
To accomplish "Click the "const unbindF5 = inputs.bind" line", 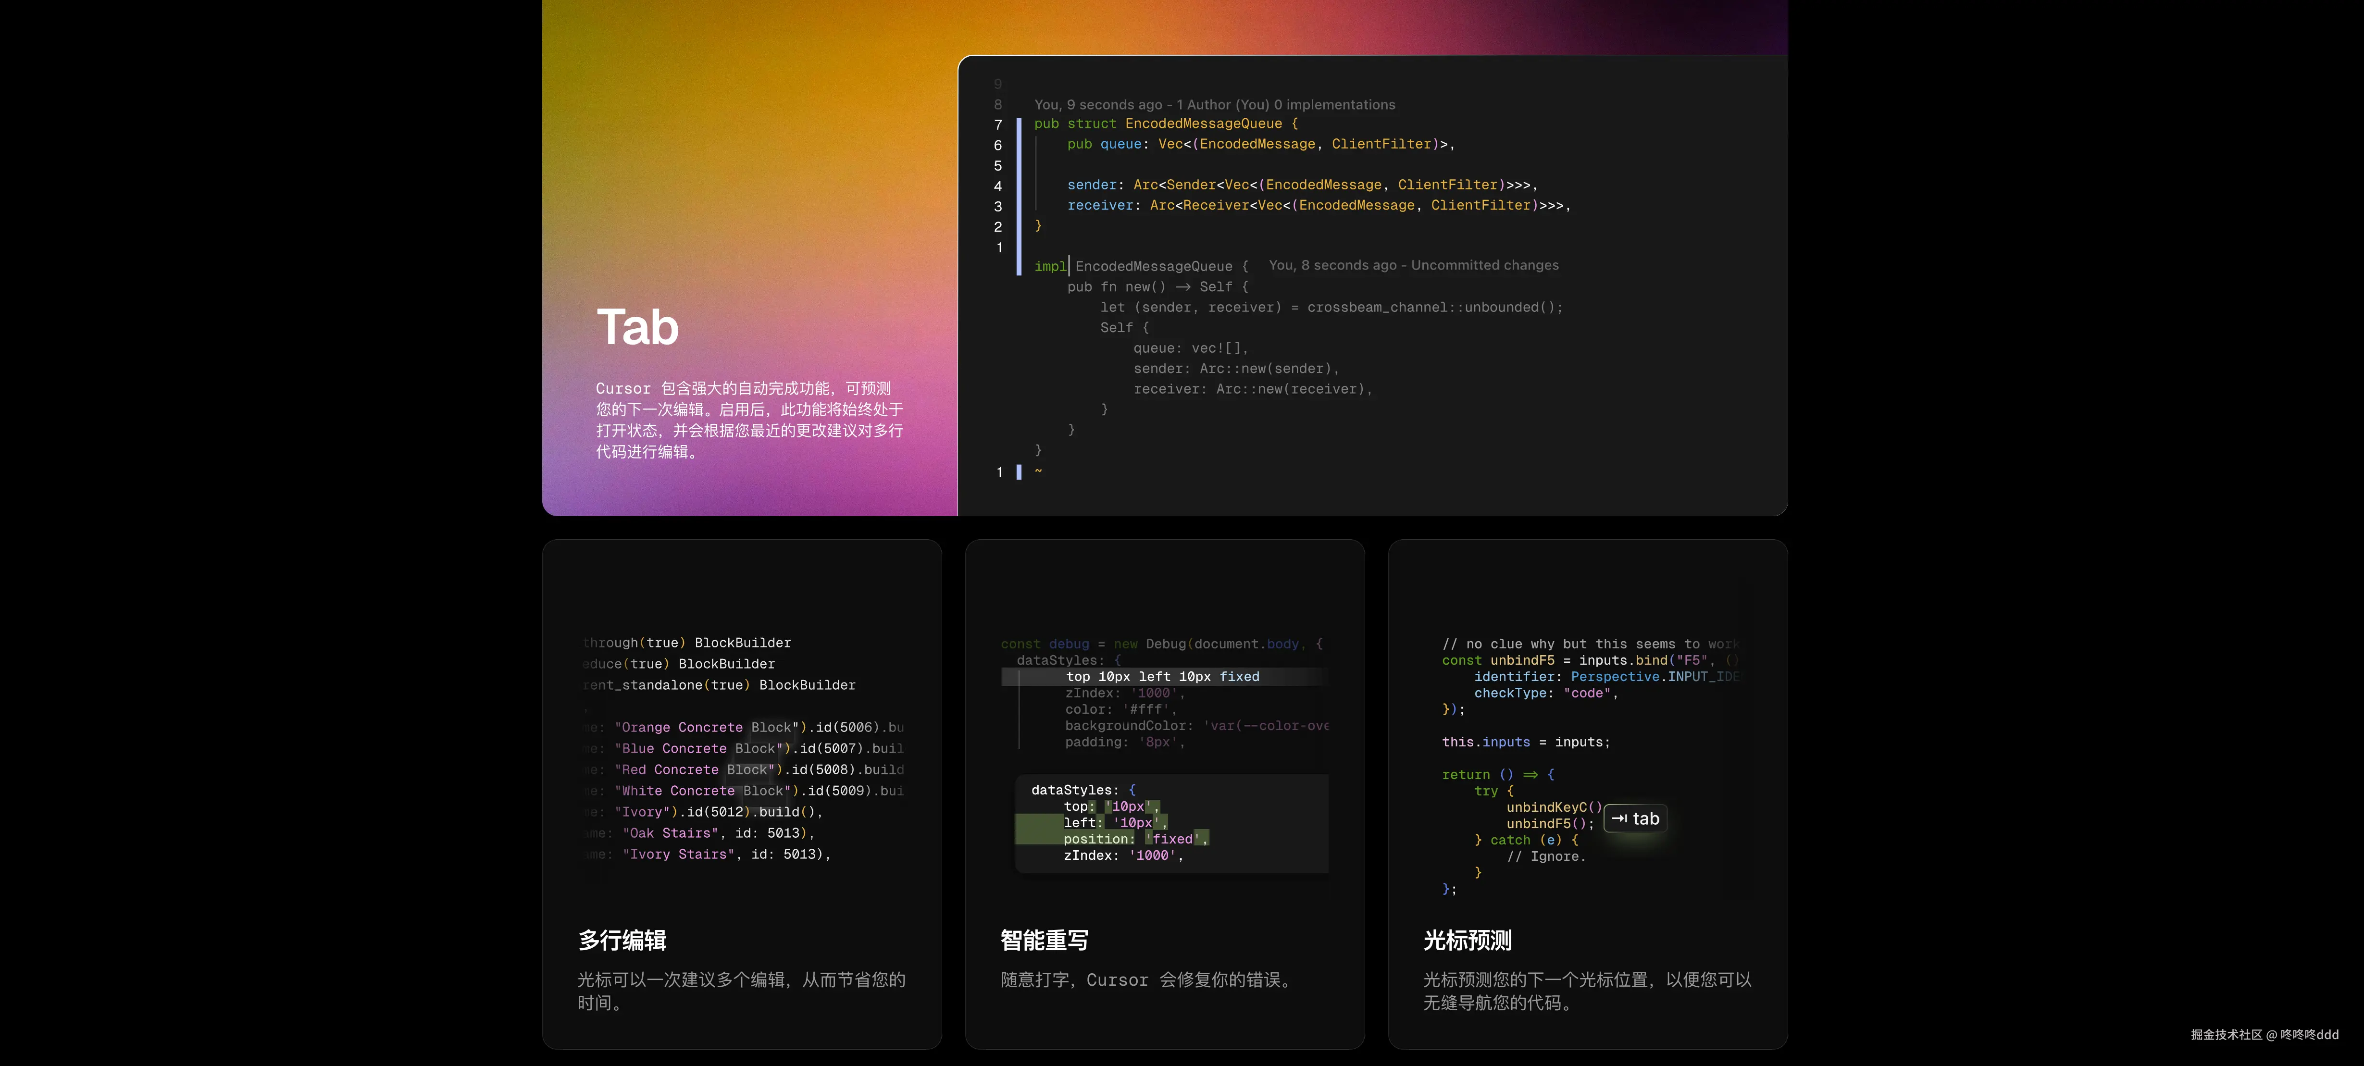I will [1591, 660].
